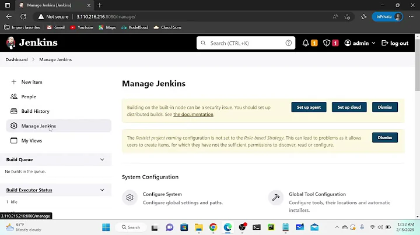Image resolution: width=420 pixels, height=235 pixels.
Task: Open File Explorer from the taskbar
Action: 199,227
